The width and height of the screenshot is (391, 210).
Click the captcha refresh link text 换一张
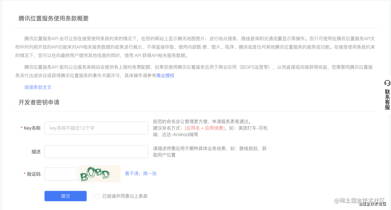[x=149, y=173]
